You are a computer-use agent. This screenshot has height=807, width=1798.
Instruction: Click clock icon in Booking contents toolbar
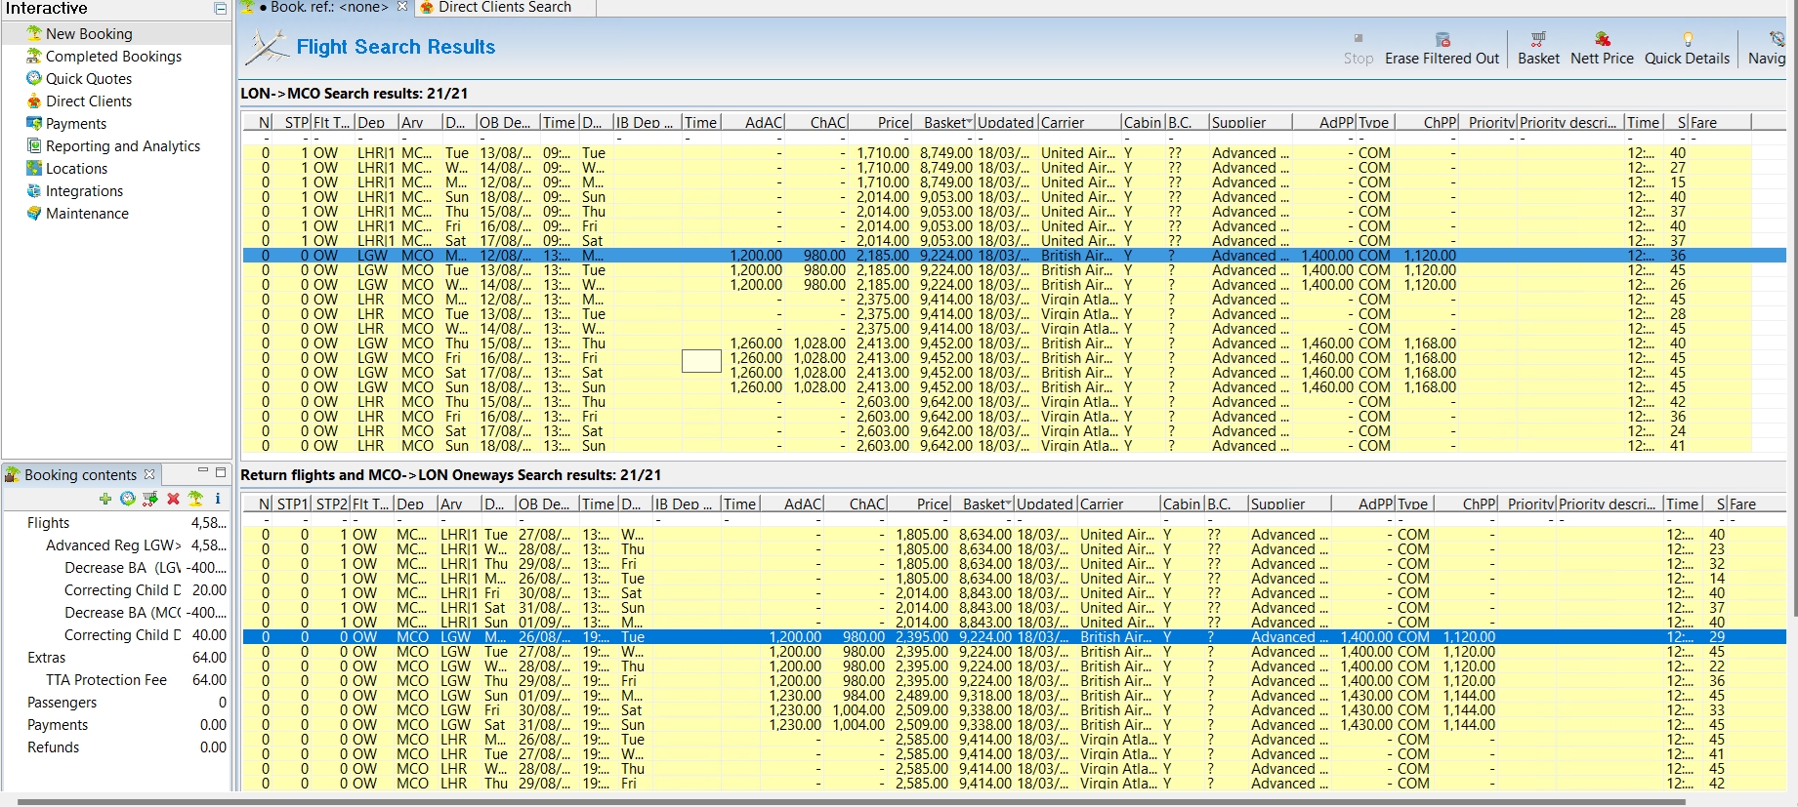pos(127,499)
